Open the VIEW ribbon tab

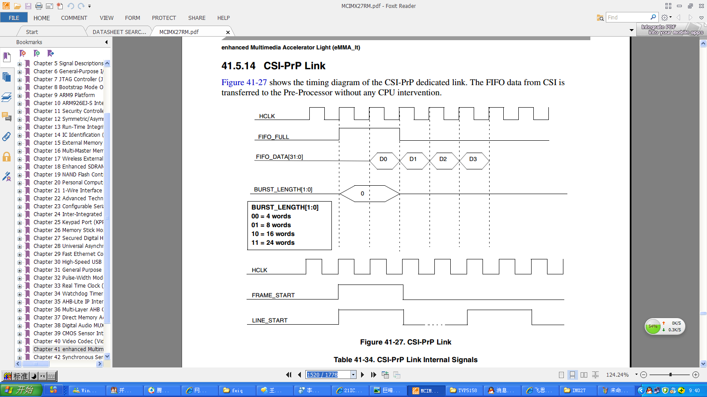click(106, 18)
